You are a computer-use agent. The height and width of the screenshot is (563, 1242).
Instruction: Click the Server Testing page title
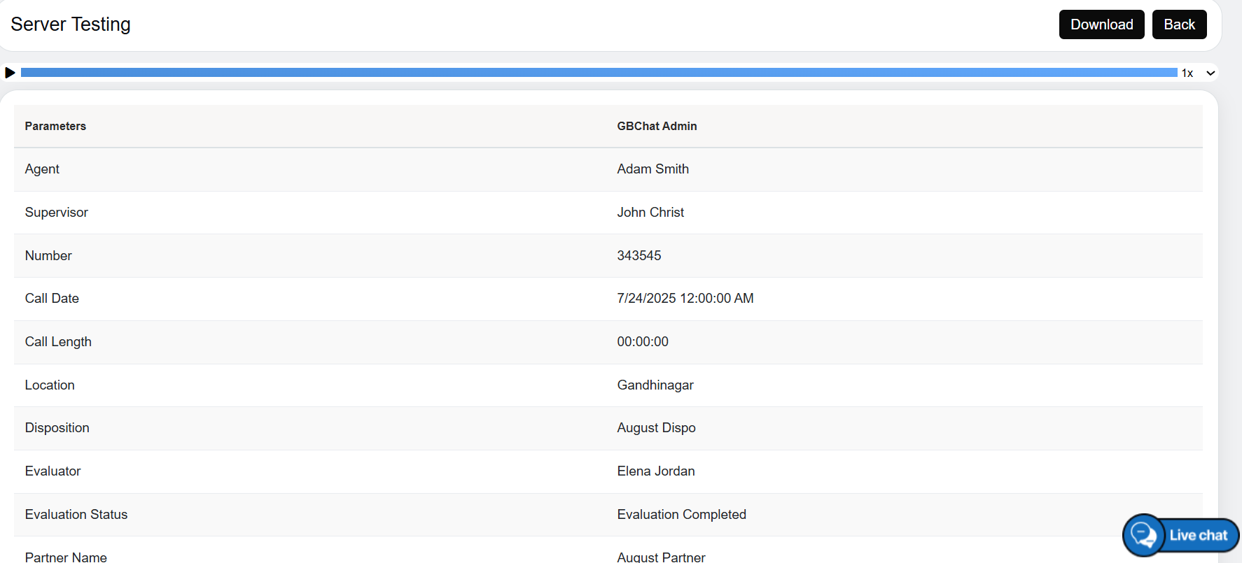point(71,24)
